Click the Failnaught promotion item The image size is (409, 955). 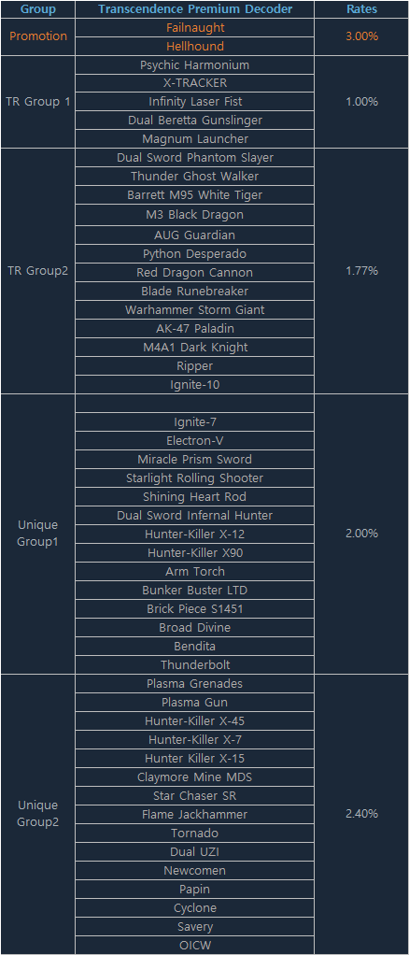point(195,28)
